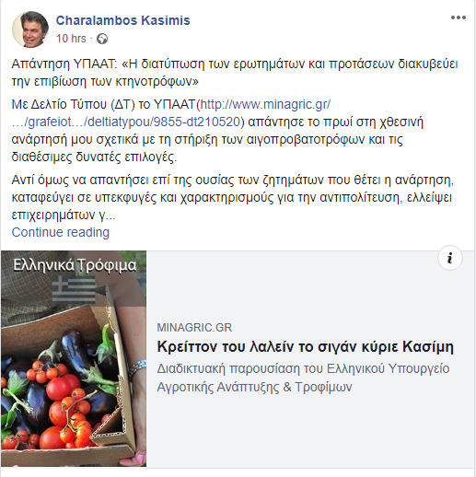Click the MINAGRIC.GR source label
This screenshot has width=476, height=477.
(x=194, y=328)
